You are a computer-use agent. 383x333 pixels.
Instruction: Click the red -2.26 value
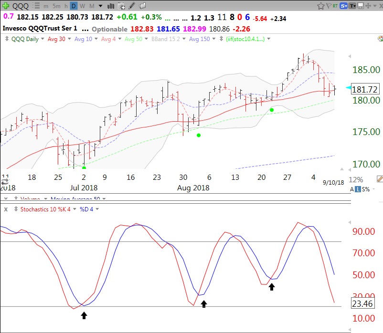[x=241, y=29]
